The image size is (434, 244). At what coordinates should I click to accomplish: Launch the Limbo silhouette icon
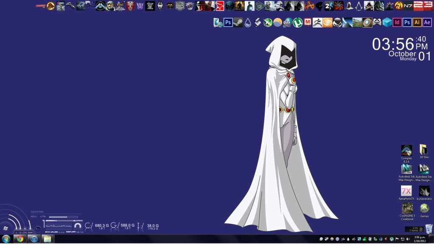319,6
